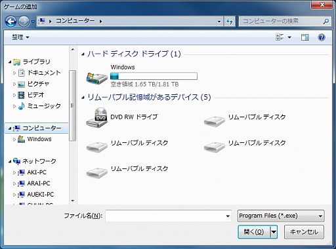Open the Program Files (*.exe) filter dropdown
336x249 pixels.
281,216
